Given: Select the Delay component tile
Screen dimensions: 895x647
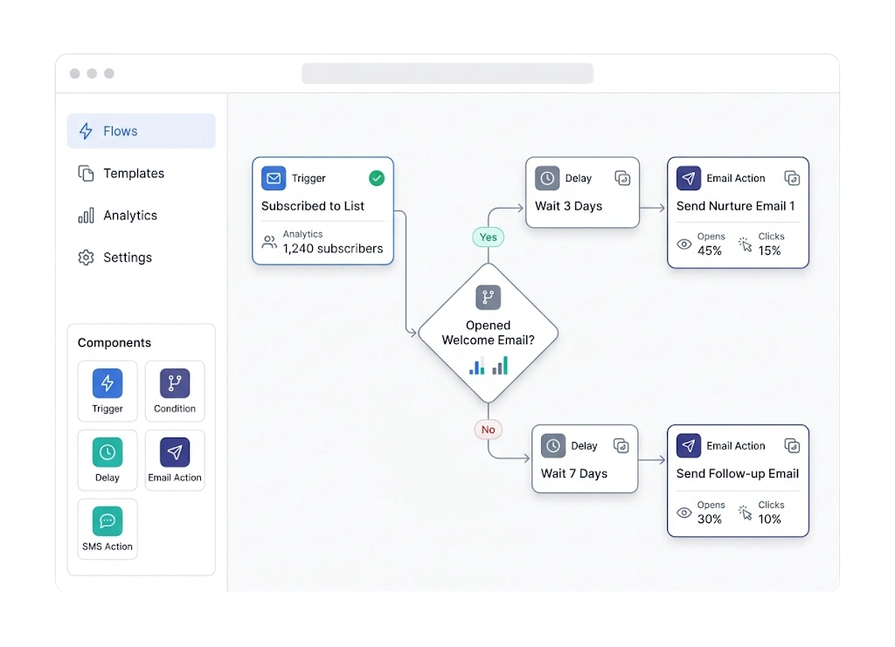Looking at the screenshot, I should [108, 460].
